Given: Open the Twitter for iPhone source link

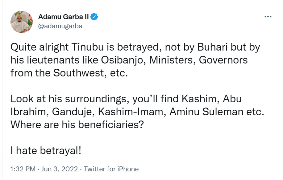Looking at the screenshot, I should (x=111, y=169).
